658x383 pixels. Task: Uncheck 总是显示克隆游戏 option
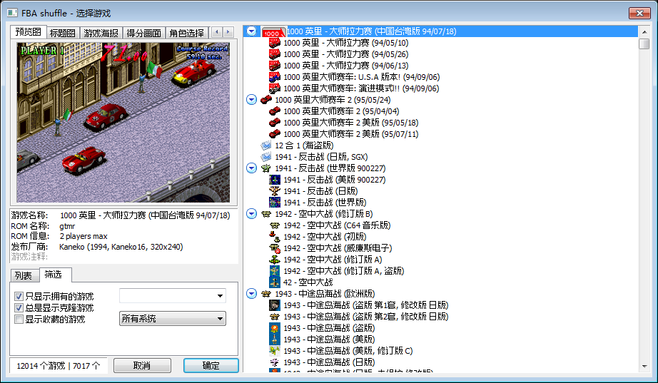tap(19, 308)
